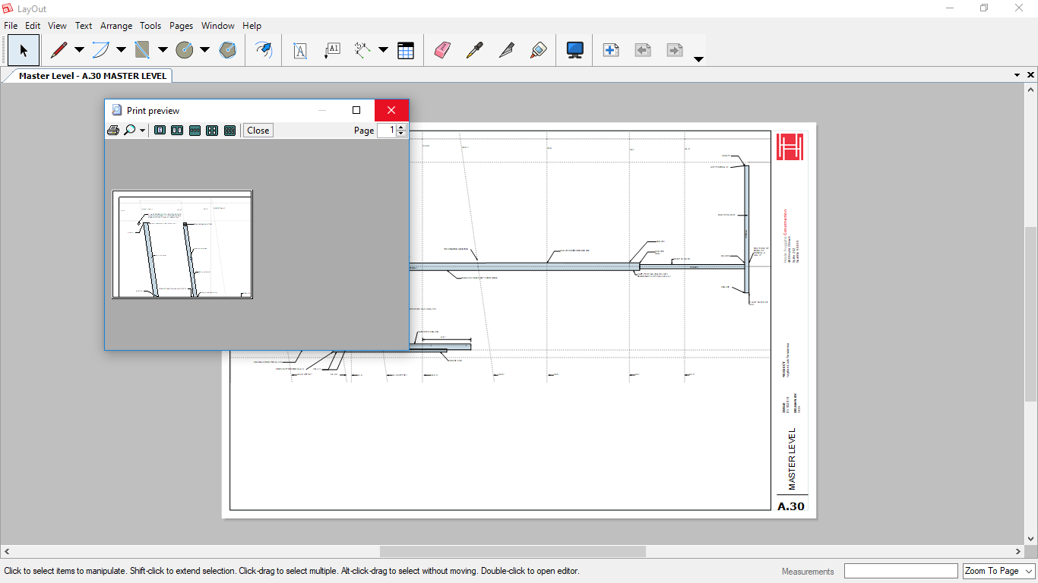Image resolution: width=1038 pixels, height=583 pixels.
Task: Open the Arrange menu
Action: click(x=116, y=26)
